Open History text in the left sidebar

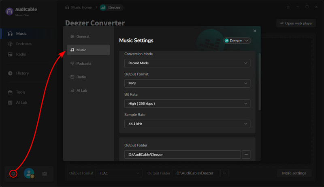pyautogui.click(x=22, y=73)
